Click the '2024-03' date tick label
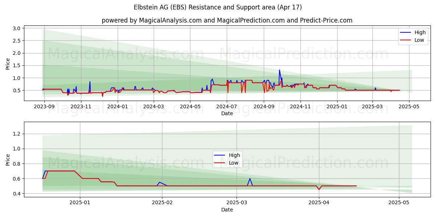Viewport: 436px width, 218px height. [154, 106]
